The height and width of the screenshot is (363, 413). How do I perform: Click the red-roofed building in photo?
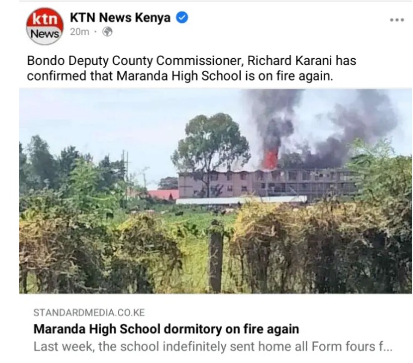point(163,194)
